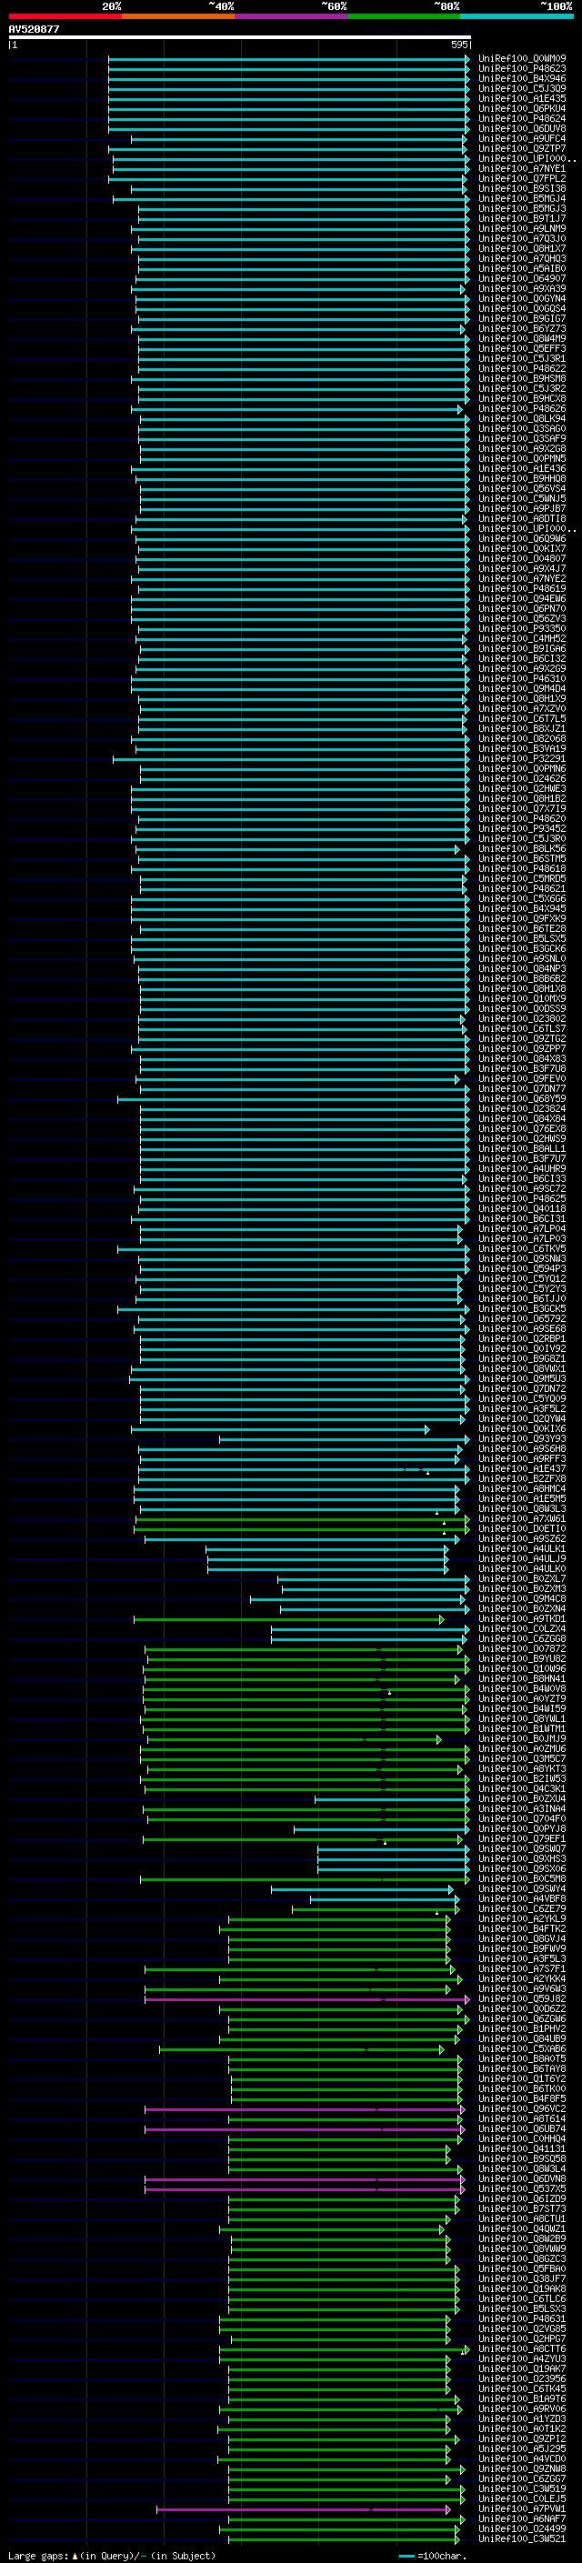Select the hit label UniRef100_O64907
The height and width of the screenshot is (2563, 582).
(522, 278)
